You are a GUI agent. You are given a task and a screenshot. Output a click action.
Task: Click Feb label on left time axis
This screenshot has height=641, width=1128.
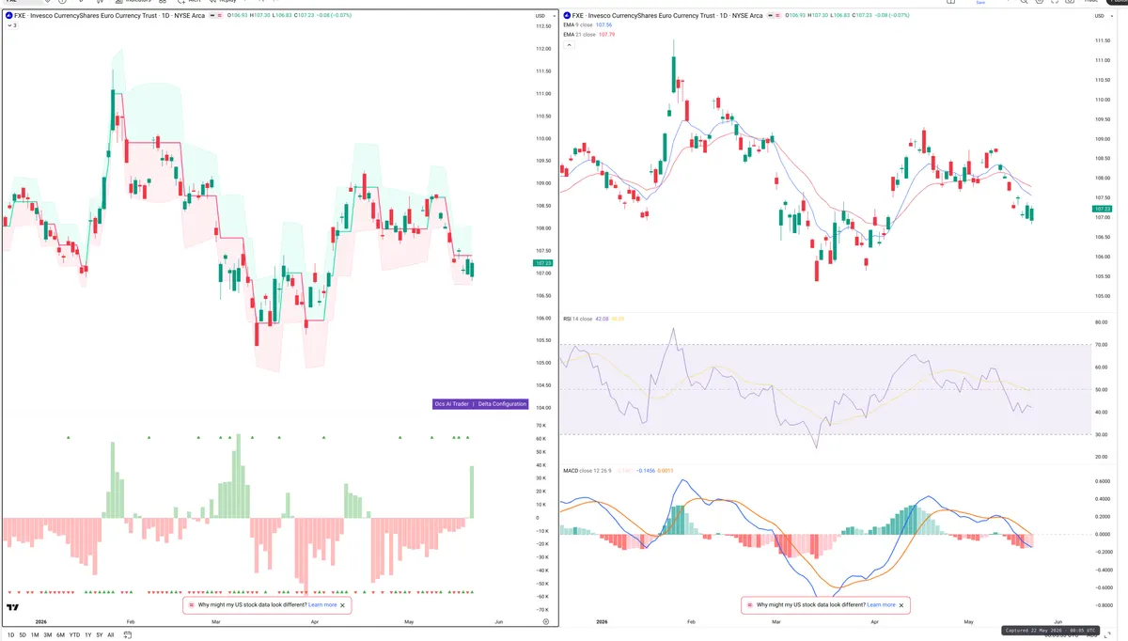coord(131,621)
